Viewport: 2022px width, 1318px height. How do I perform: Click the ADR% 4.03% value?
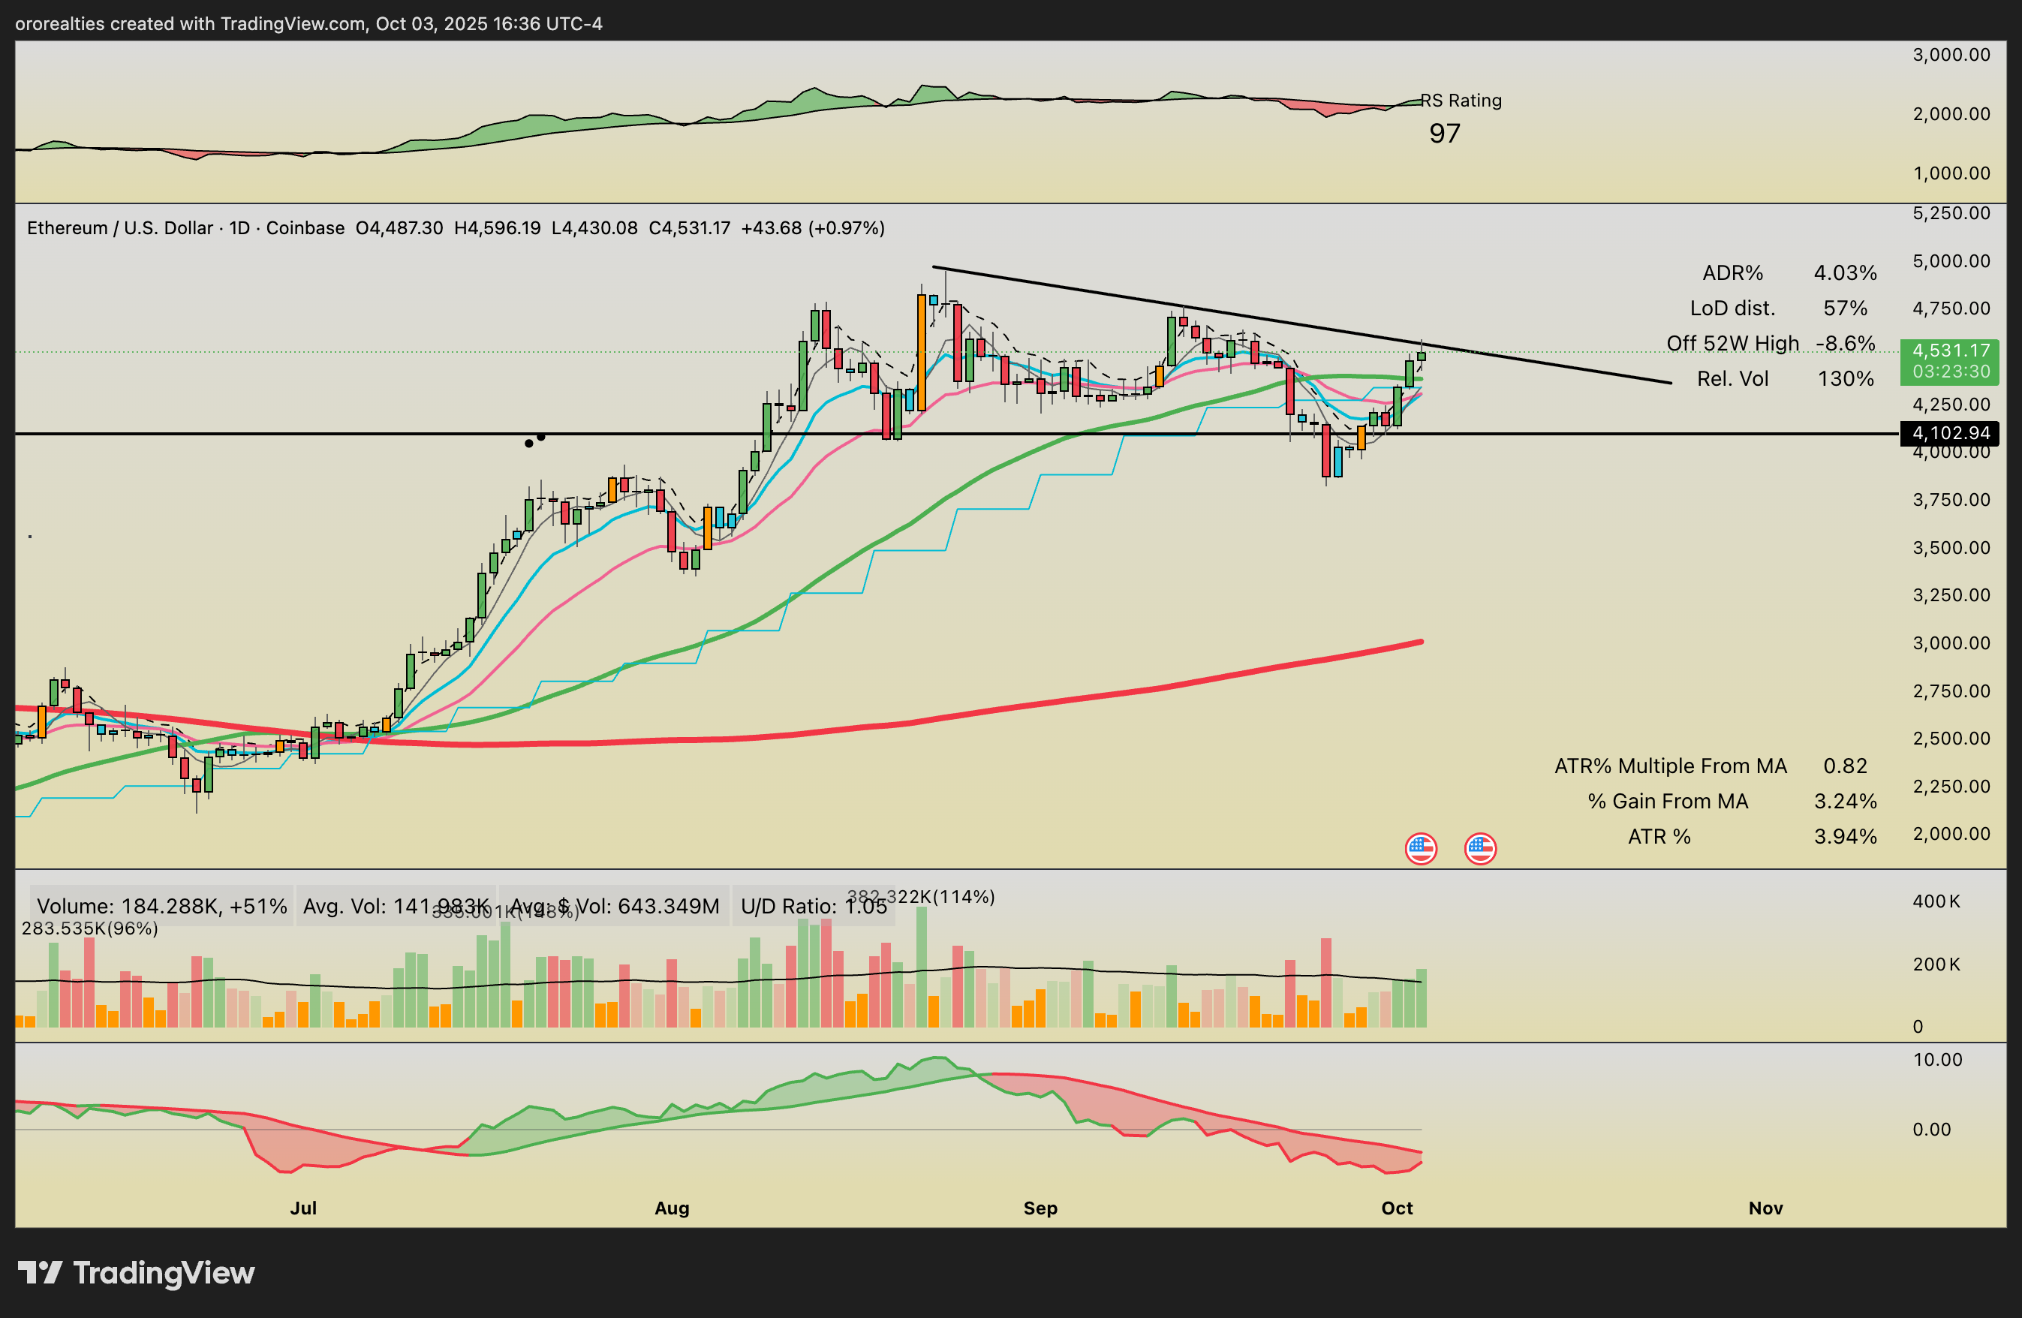pos(1844,272)
